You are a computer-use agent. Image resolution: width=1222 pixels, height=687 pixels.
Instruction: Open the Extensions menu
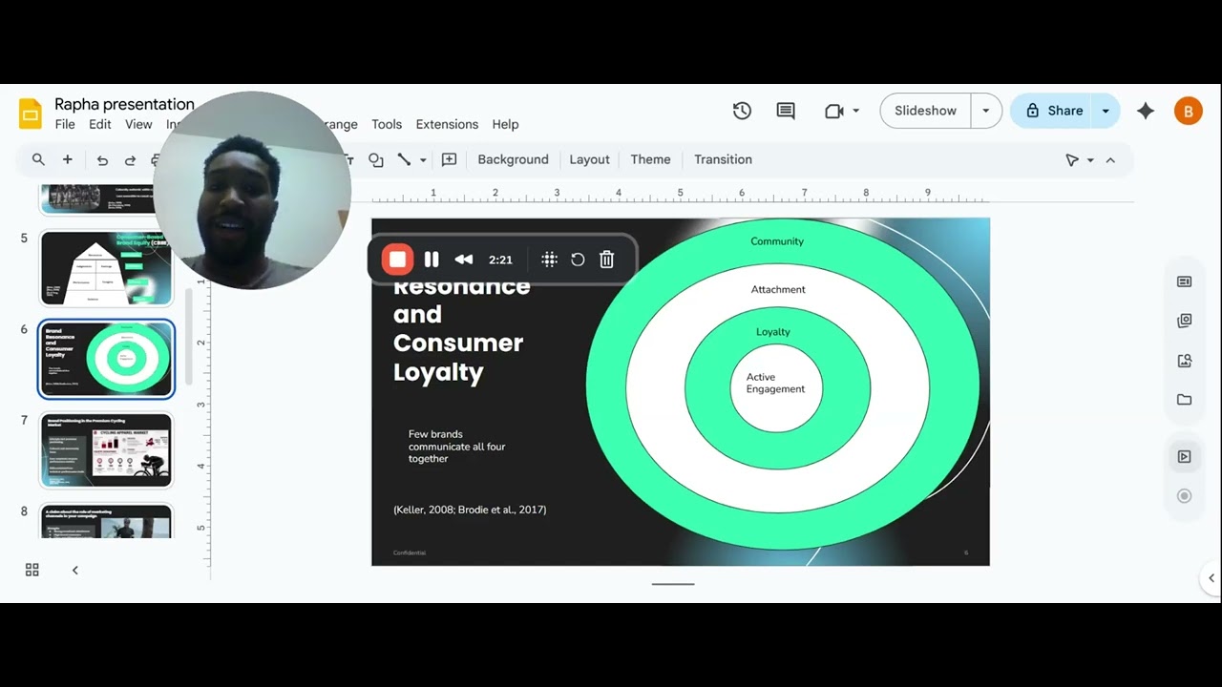click(x=447, y=124)
